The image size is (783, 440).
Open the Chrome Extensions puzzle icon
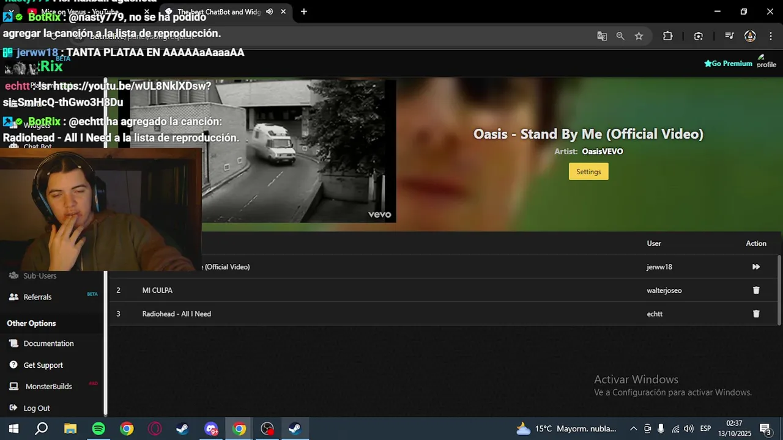[x=668, y=36]
